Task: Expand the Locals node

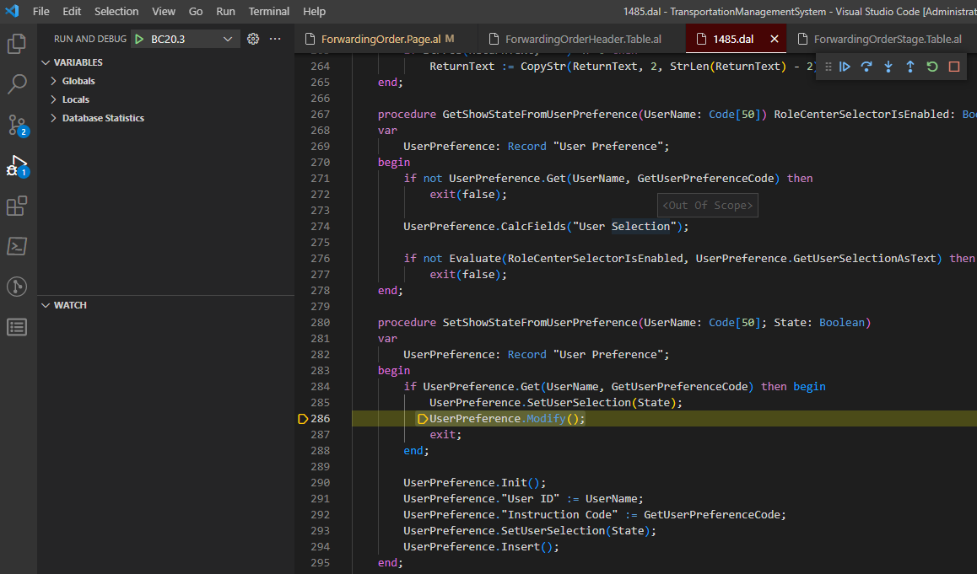Action: 54,99
